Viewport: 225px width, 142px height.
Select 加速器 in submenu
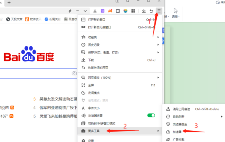pos(194,132)
